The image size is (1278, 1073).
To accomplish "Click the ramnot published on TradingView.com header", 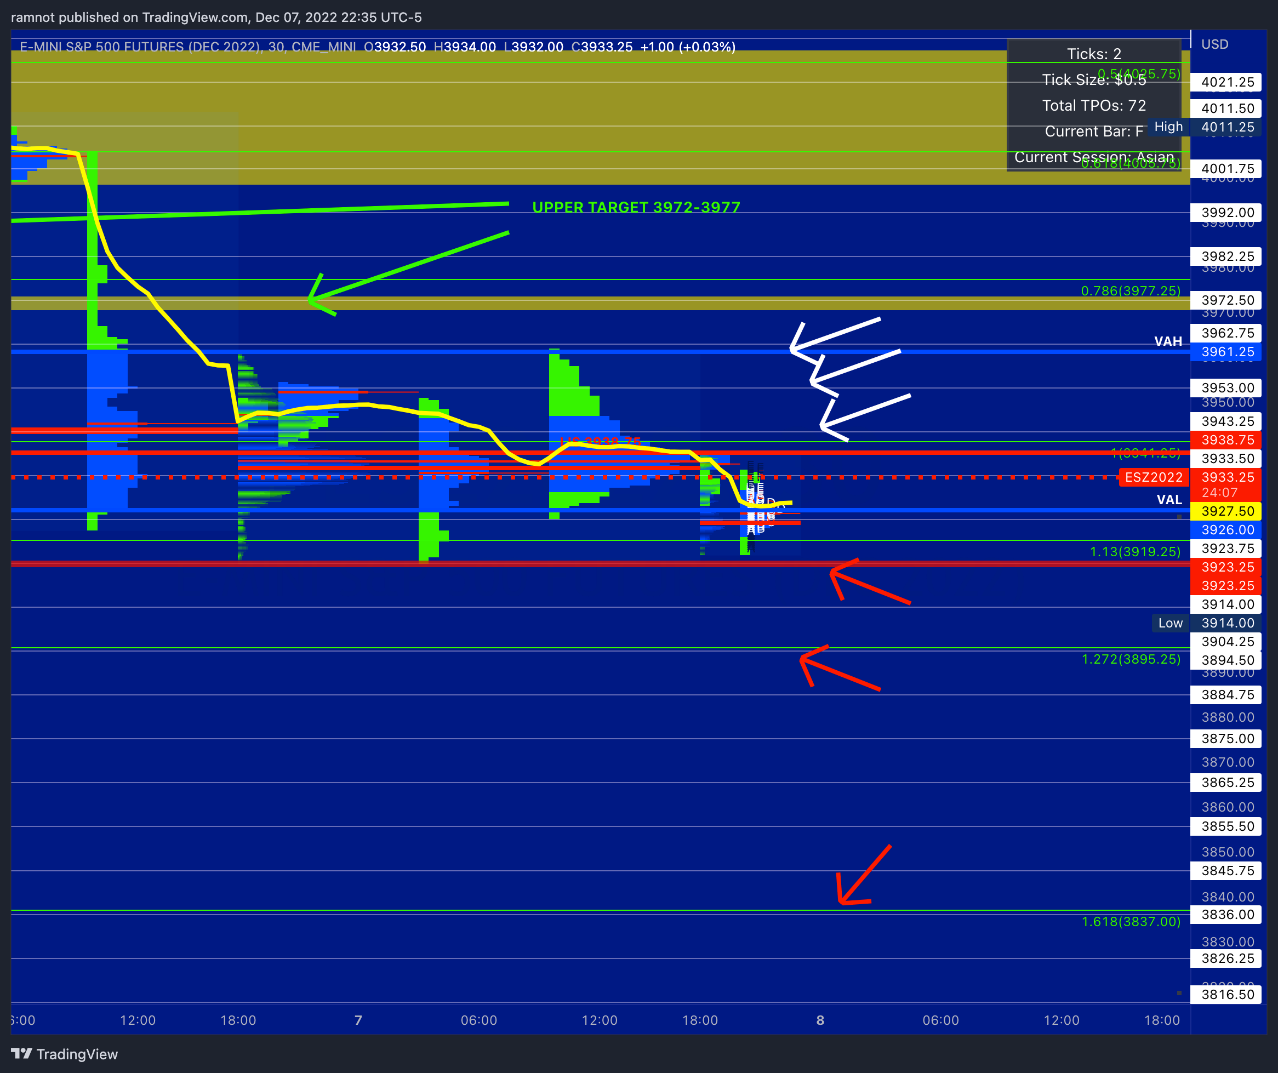I will click(216, 17).
